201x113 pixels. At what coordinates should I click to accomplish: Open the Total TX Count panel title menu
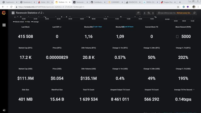(x=89, y=90)
